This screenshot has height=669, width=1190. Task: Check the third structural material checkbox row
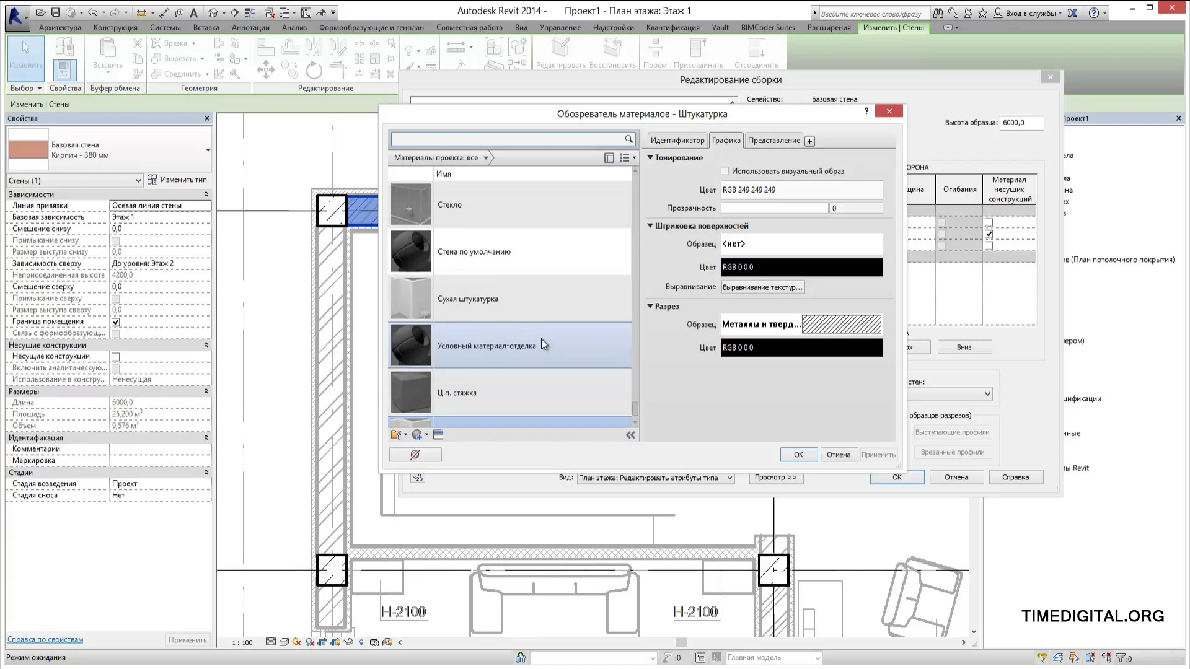tap(989, 246)
